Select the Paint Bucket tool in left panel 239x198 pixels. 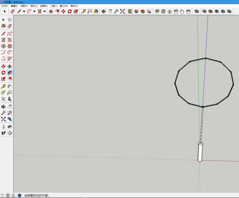(3, 26)
